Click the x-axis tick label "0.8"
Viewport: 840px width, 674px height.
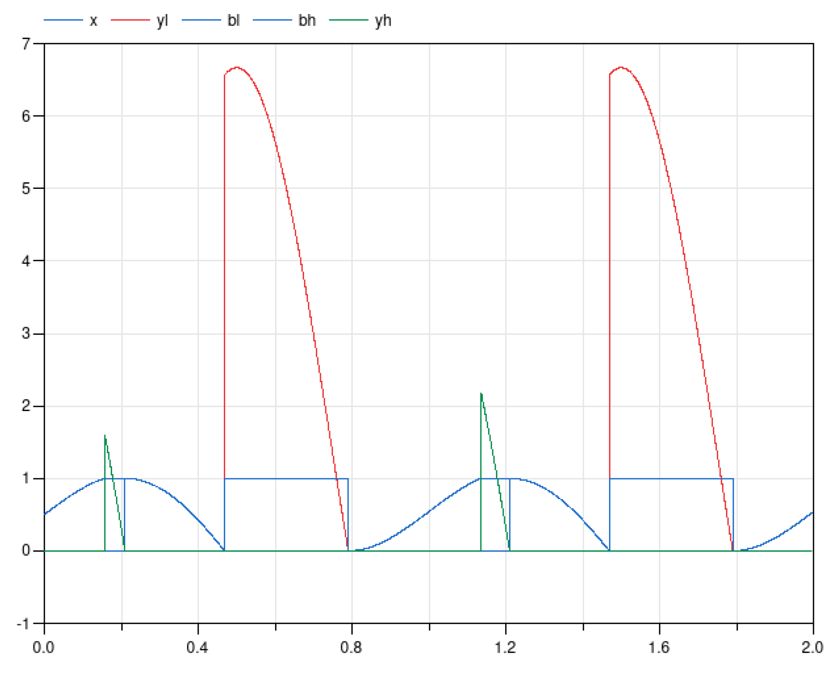click(x=351, y=647)
